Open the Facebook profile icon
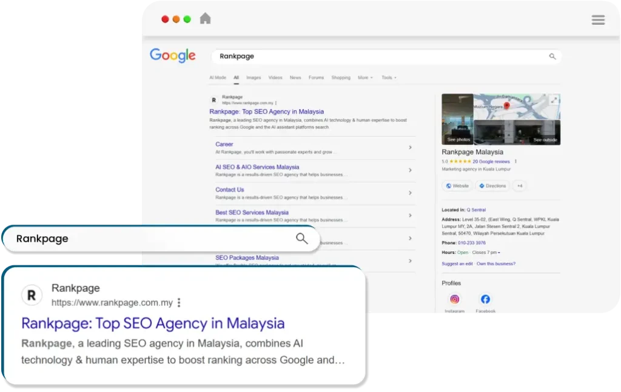 coord(485,299)
